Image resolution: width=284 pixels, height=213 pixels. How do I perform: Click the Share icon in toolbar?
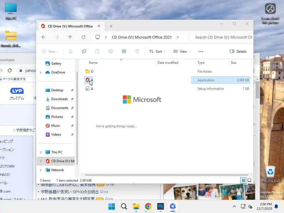[124, 51]
